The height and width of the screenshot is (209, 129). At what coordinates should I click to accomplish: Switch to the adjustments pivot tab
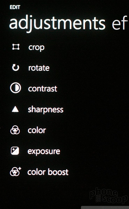pos(57,24)
